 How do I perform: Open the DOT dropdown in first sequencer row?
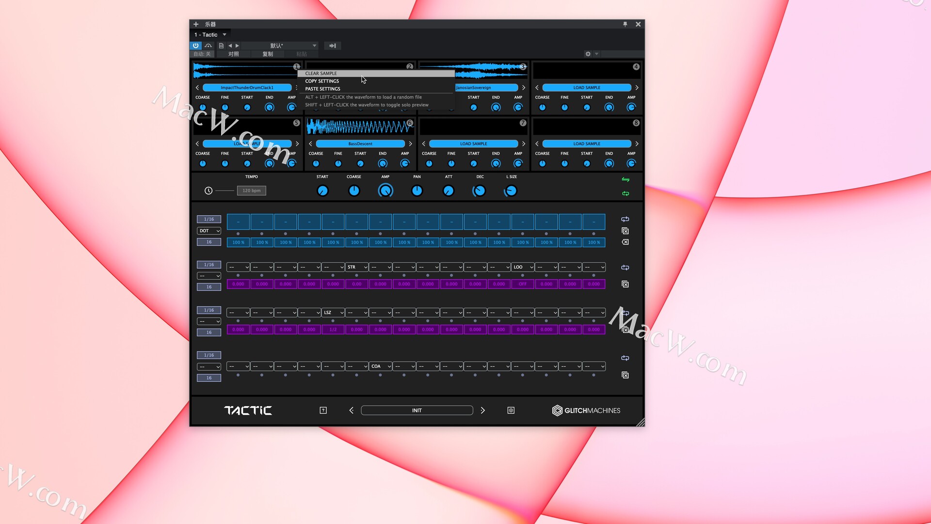click(x=209, y=231)
